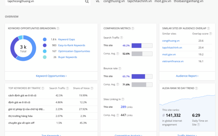
Task: Go to Keyword Opportunities report
Action: (51, 76)
